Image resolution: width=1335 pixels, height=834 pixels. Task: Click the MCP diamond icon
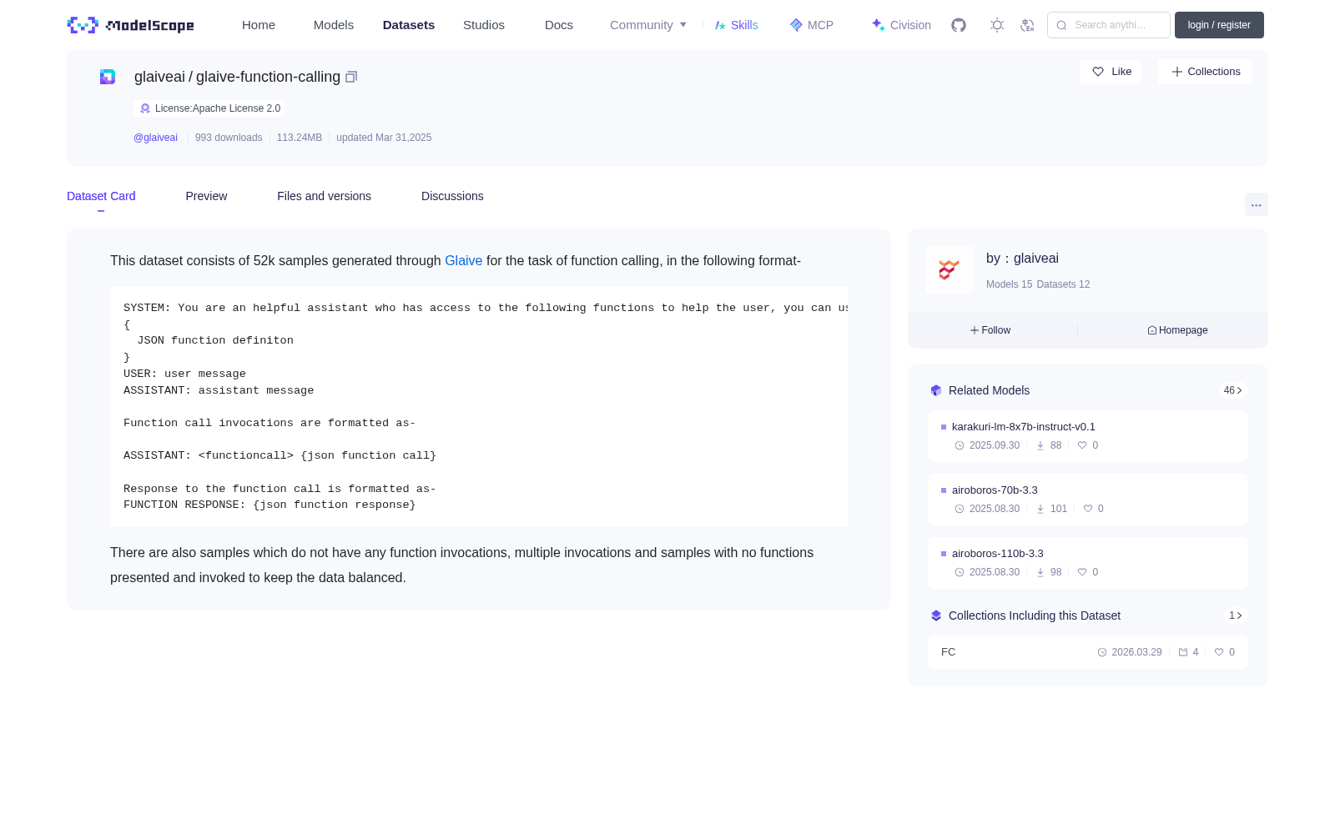(x=796, y=25)
